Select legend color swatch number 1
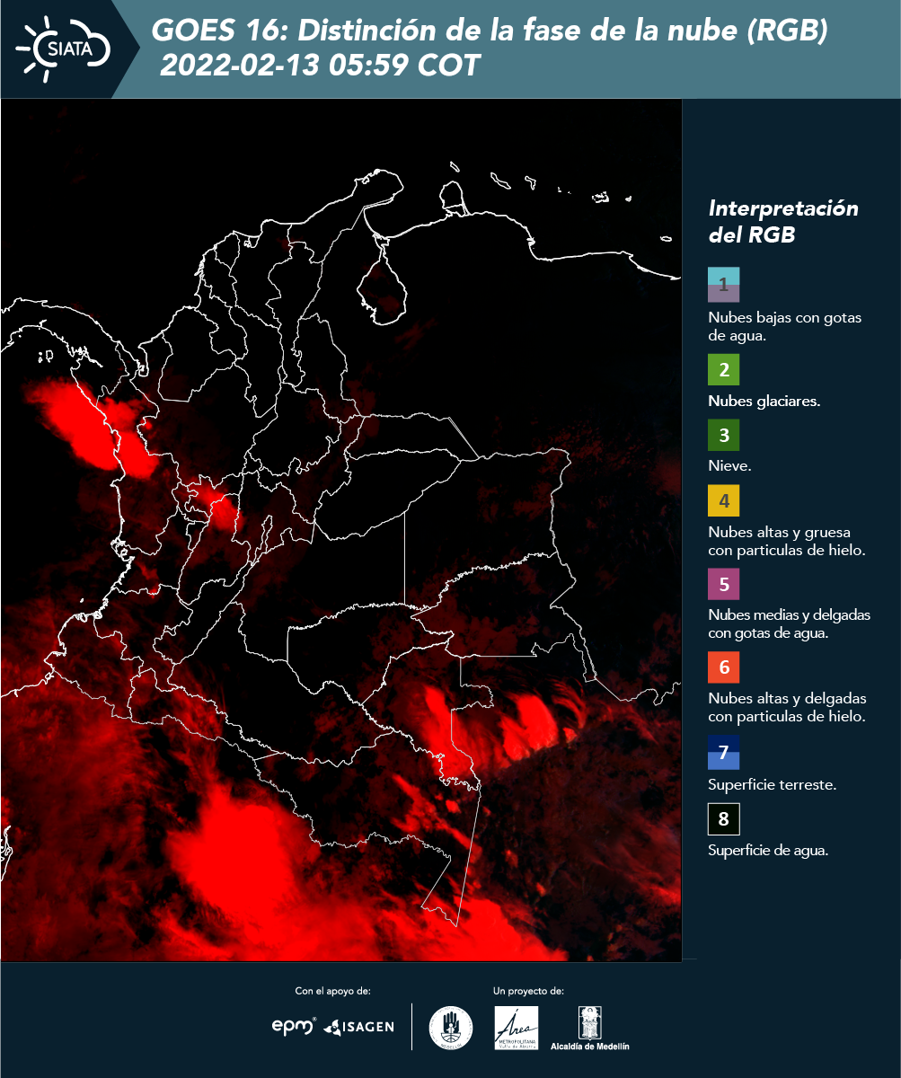This screenshot has width=901, height=1078. (723, 285)
